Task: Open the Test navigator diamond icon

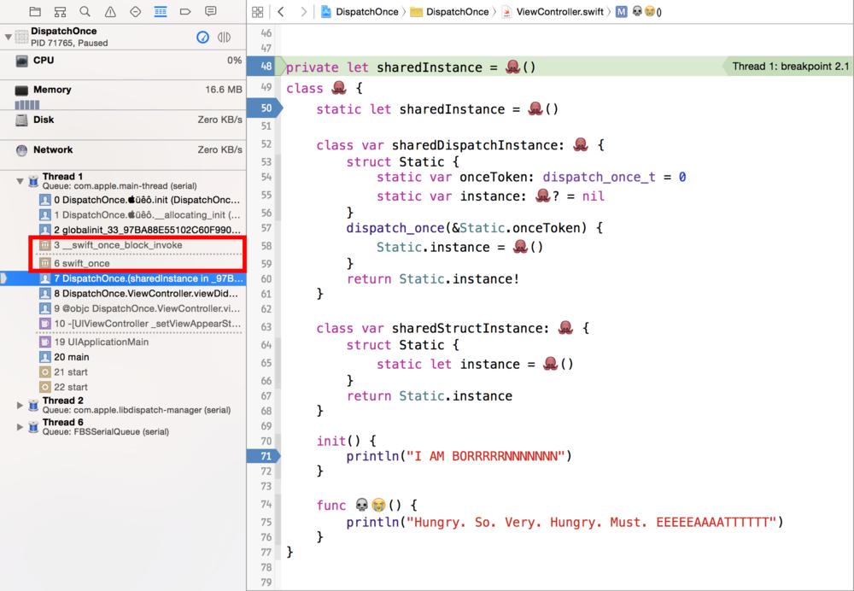Action: pos(135,12)
